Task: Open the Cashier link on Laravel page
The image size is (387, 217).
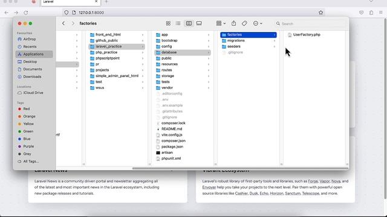Action: coord(241,193)
